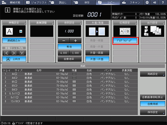
Task: Click the help question mark icon
Action: click(x=163, y=3)
